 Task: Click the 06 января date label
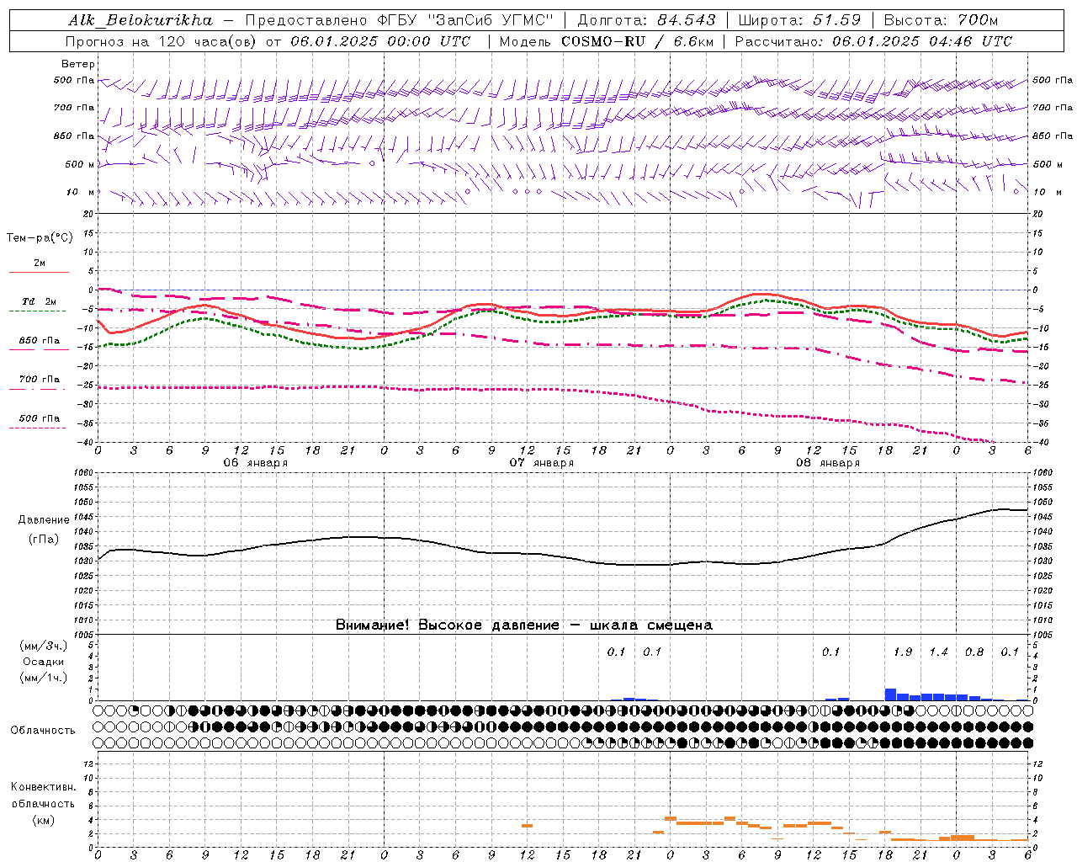[255, 463]
